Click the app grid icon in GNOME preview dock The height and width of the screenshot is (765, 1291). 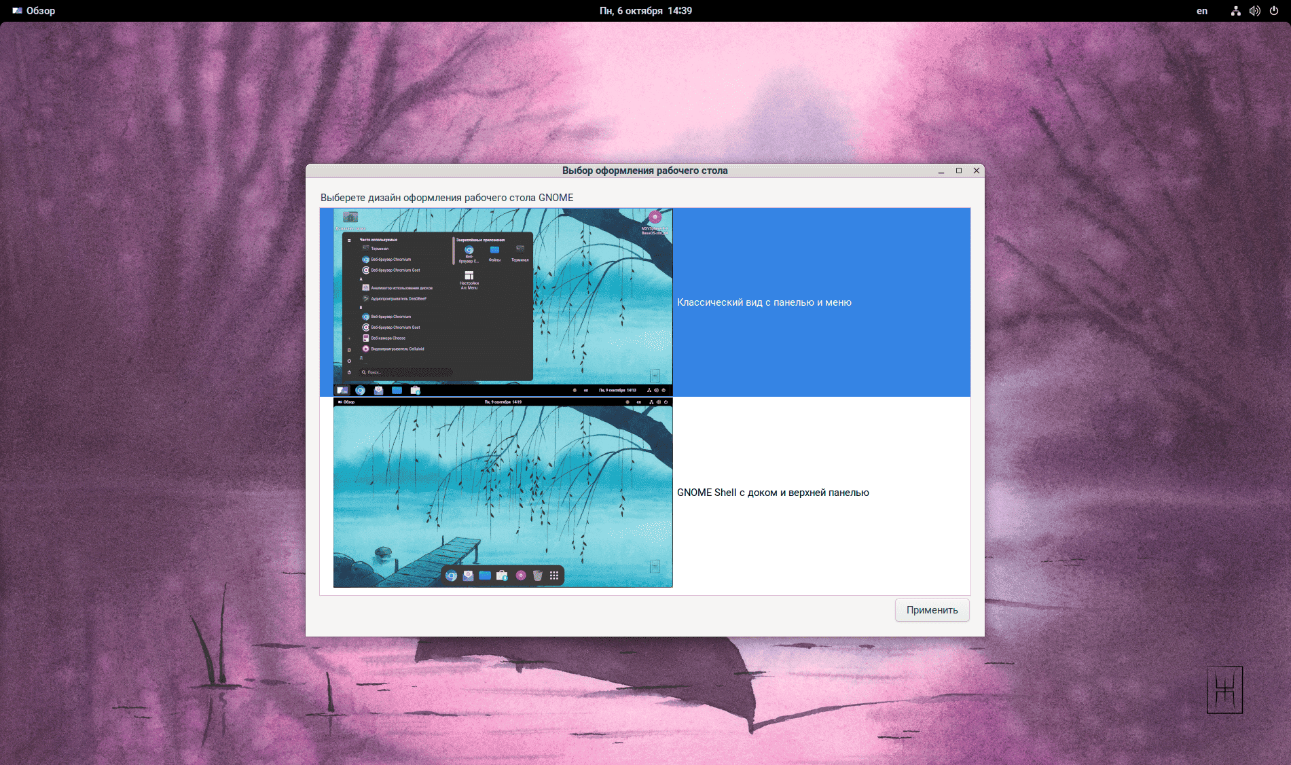[554, 575]
